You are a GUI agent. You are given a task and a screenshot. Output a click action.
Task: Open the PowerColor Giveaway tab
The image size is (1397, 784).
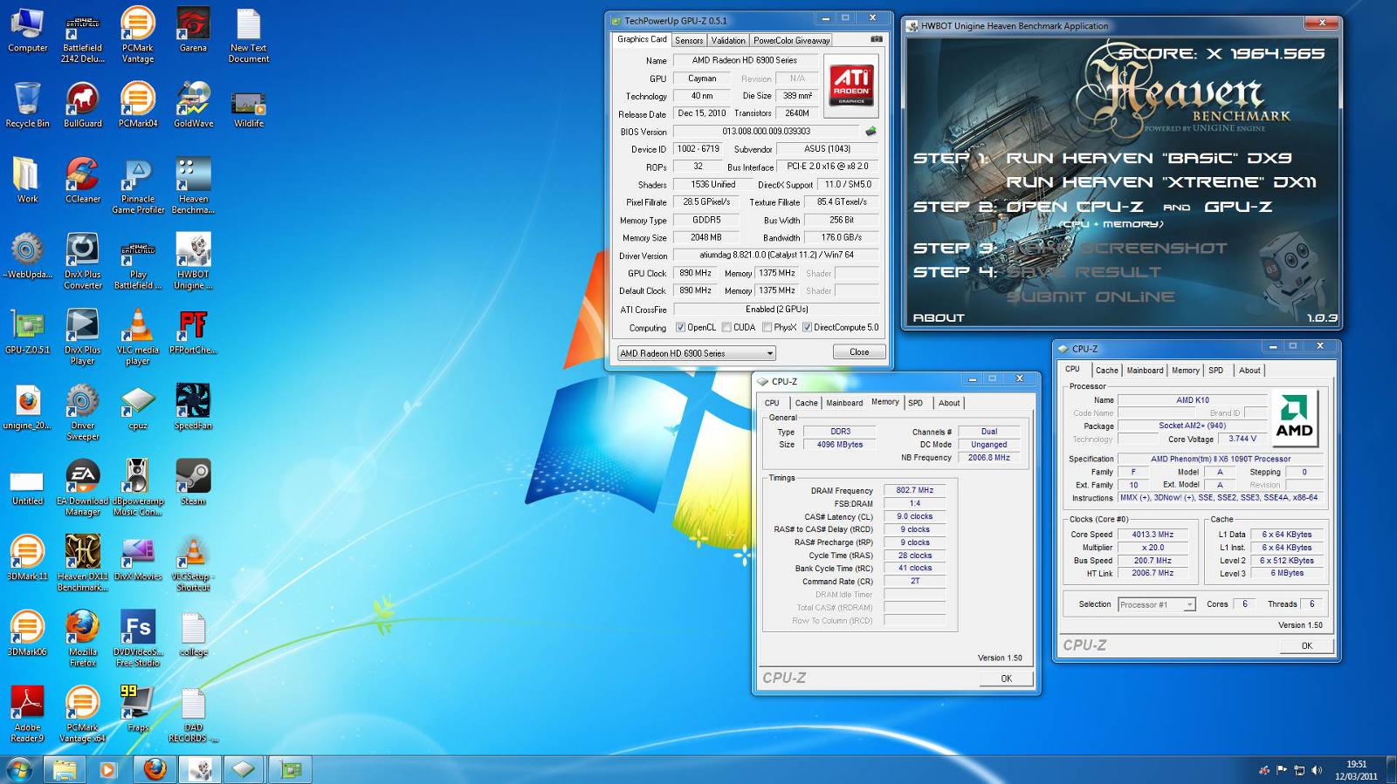pyautogui.click(x=791, y=40)
